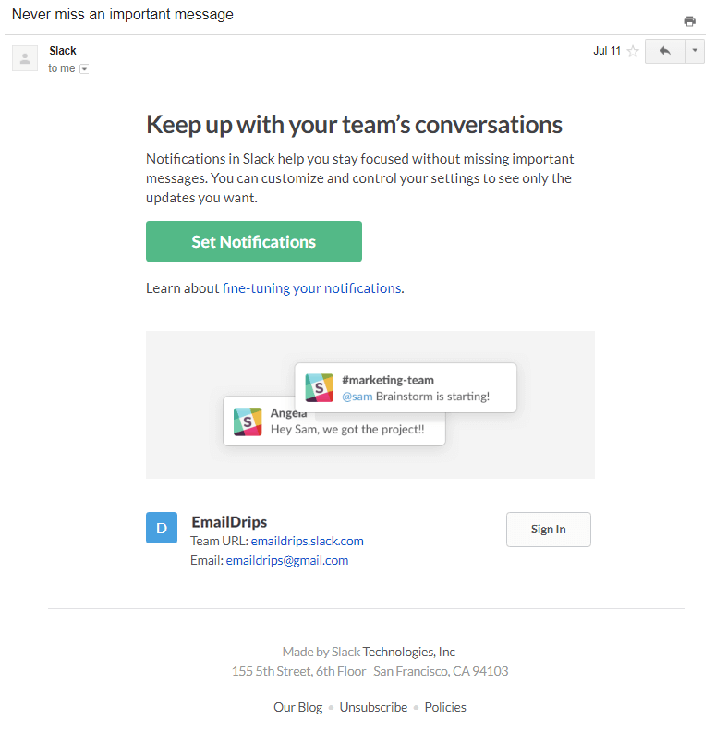Click the reply arrow button
This screenshot has height=732, width=715.
665,52
